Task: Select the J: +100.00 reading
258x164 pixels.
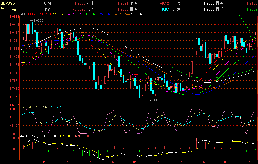Action: pyautogui.click(x=71, y=107)
